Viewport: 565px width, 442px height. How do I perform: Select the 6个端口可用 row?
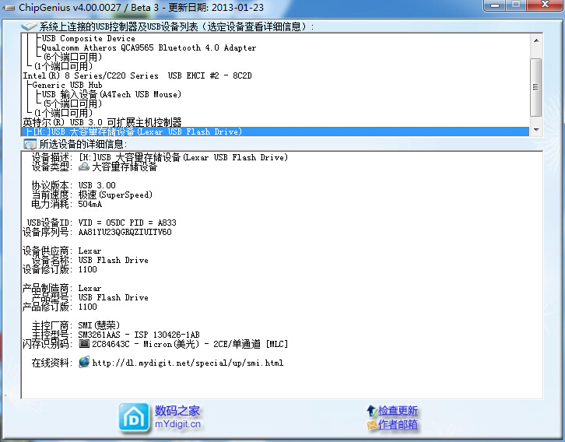click(x=73, y=57)
